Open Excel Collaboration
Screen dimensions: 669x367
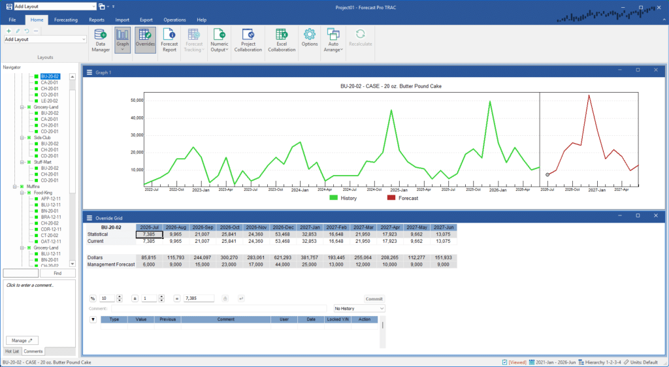point(282,39)
